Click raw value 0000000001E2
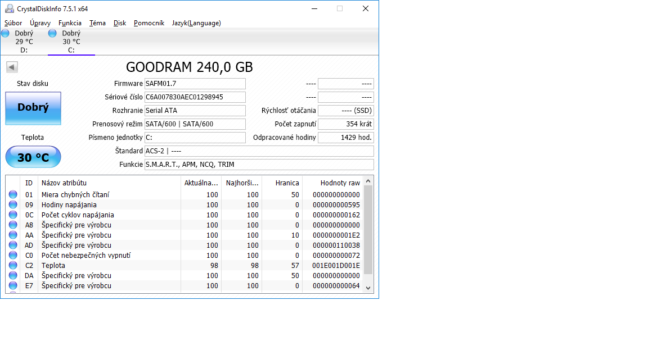Image resolution: width=648 pixels, height=364 pixels. coord(336,235)
